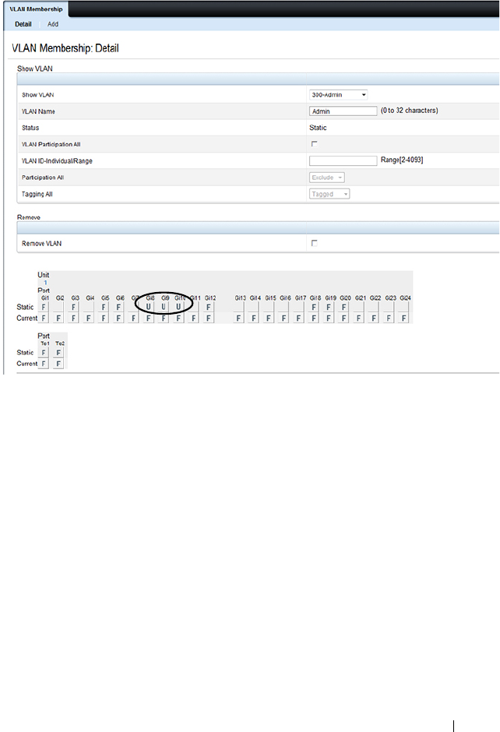The height and width of the screenshot is (732, 500).
Task: Toggle Static membership cell for port Gi24
Action: [404, 307]
